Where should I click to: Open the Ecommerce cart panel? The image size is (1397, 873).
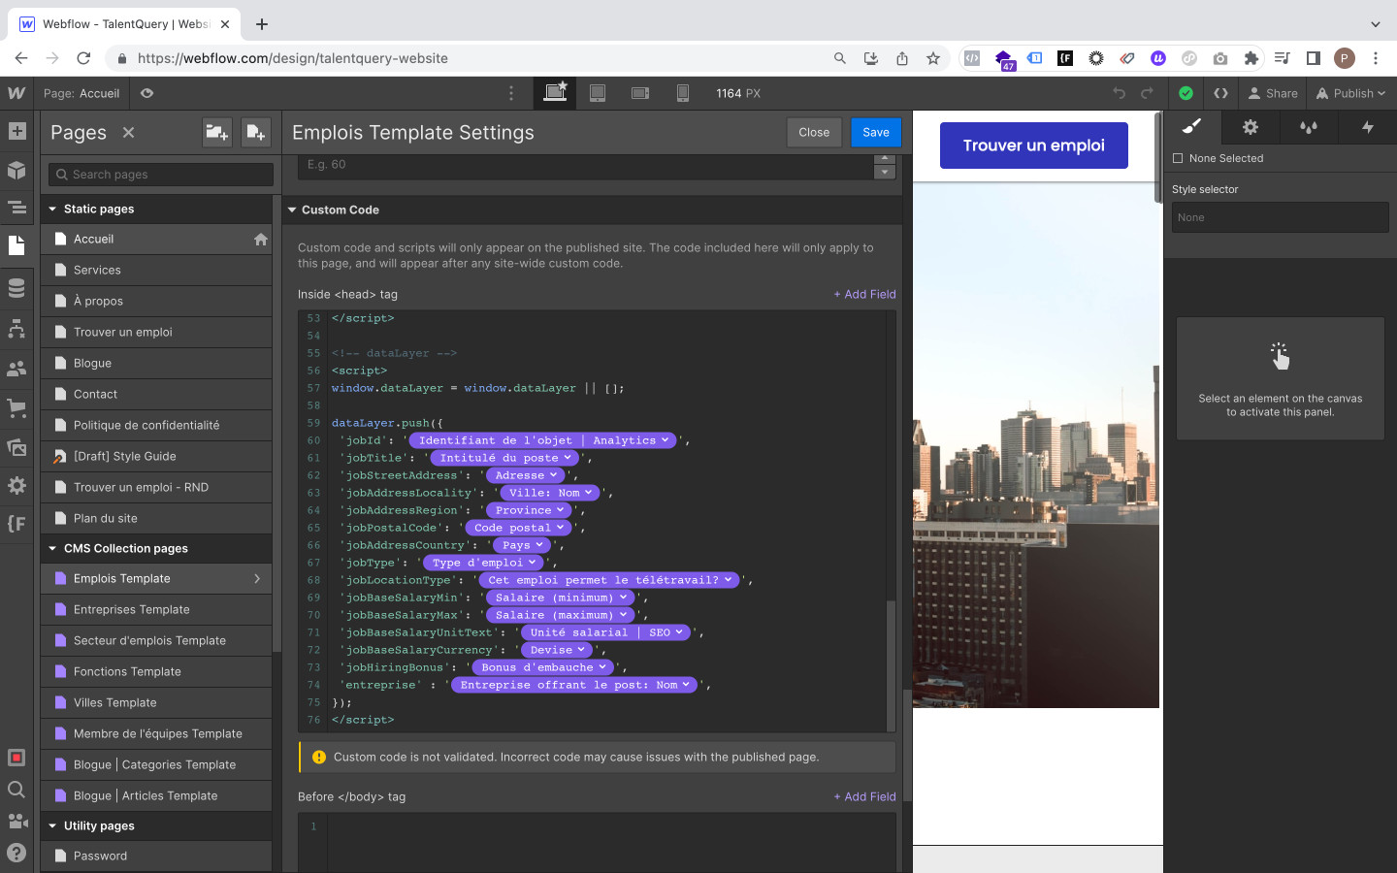(x=16, y=408)
